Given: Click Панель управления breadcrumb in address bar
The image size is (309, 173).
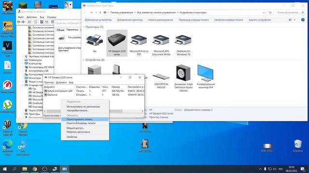Looking at the screenshot, I should click(122, 12).
